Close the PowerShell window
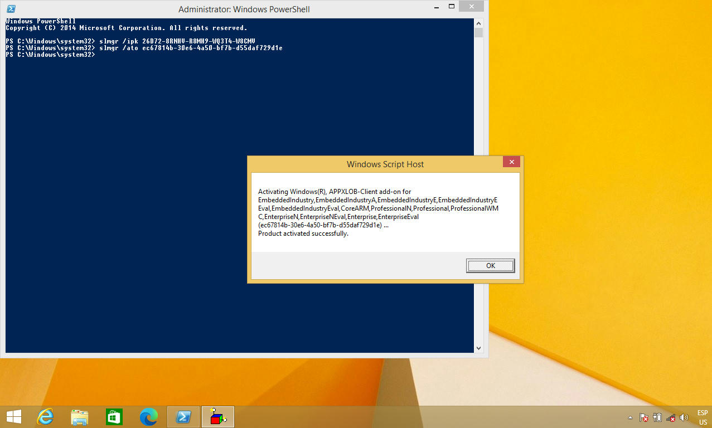Image resolution: width=712 pixels, height=428 pixels. coord(472,6)
